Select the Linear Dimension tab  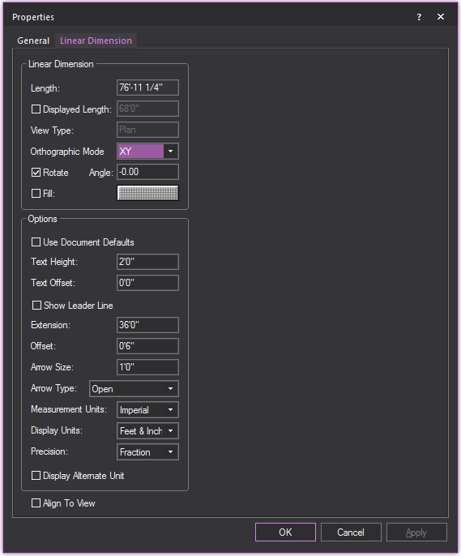pyautogui.click(x=96, y=41)
